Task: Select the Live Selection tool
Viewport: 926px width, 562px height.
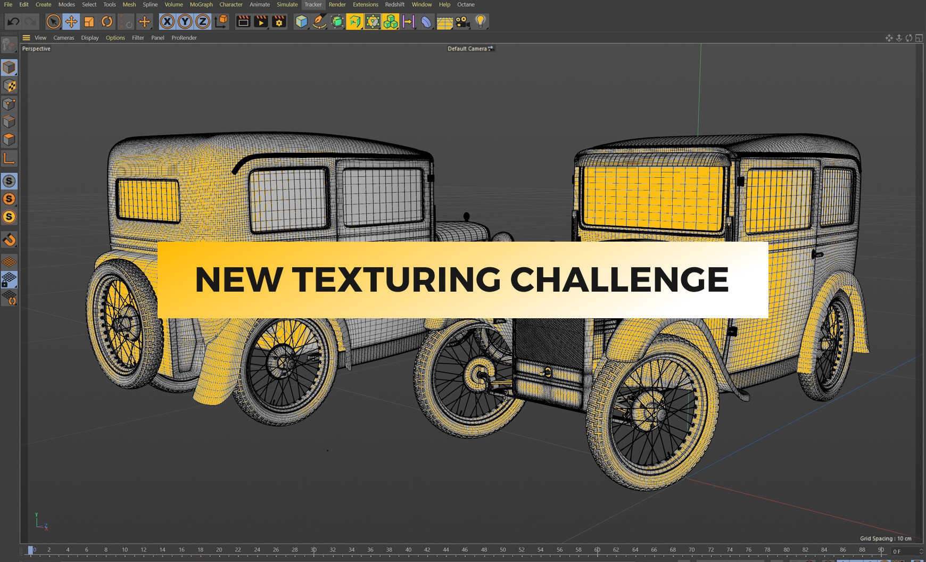Action: point(53,22)
